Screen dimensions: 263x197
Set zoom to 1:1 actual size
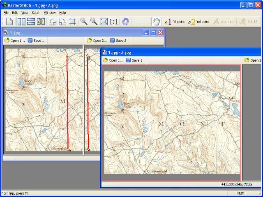114,21
